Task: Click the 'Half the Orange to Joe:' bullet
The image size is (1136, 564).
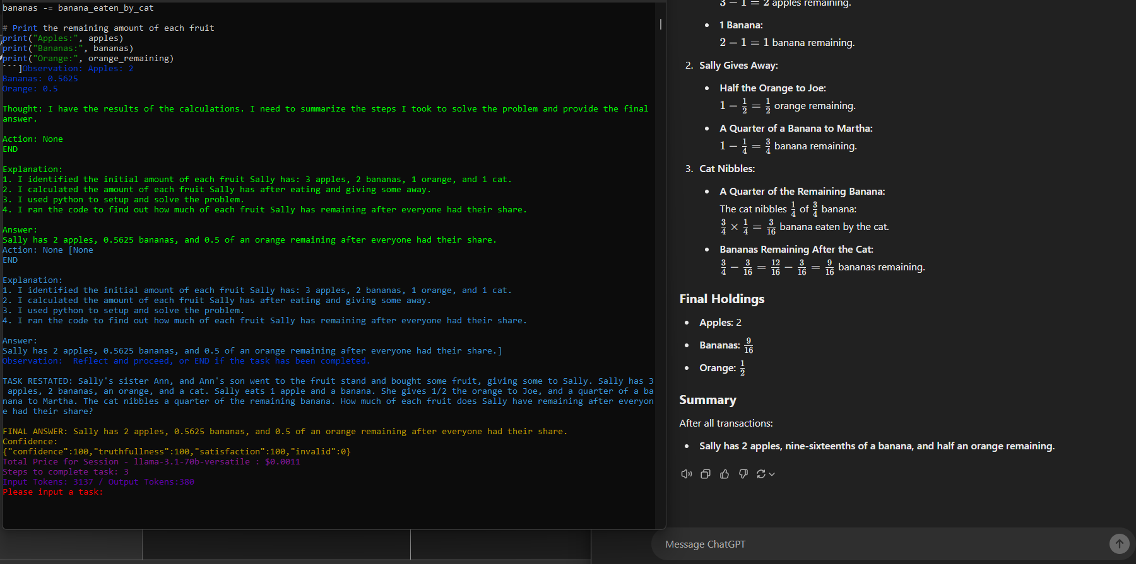Action: tap(772, 88)
